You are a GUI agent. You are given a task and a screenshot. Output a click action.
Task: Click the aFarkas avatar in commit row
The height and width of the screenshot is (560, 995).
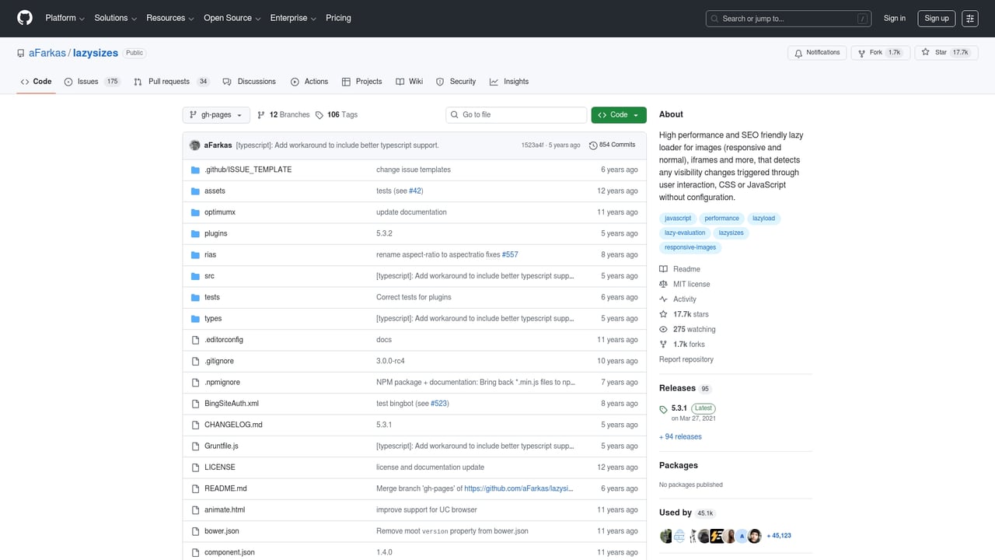coord(195,145)
